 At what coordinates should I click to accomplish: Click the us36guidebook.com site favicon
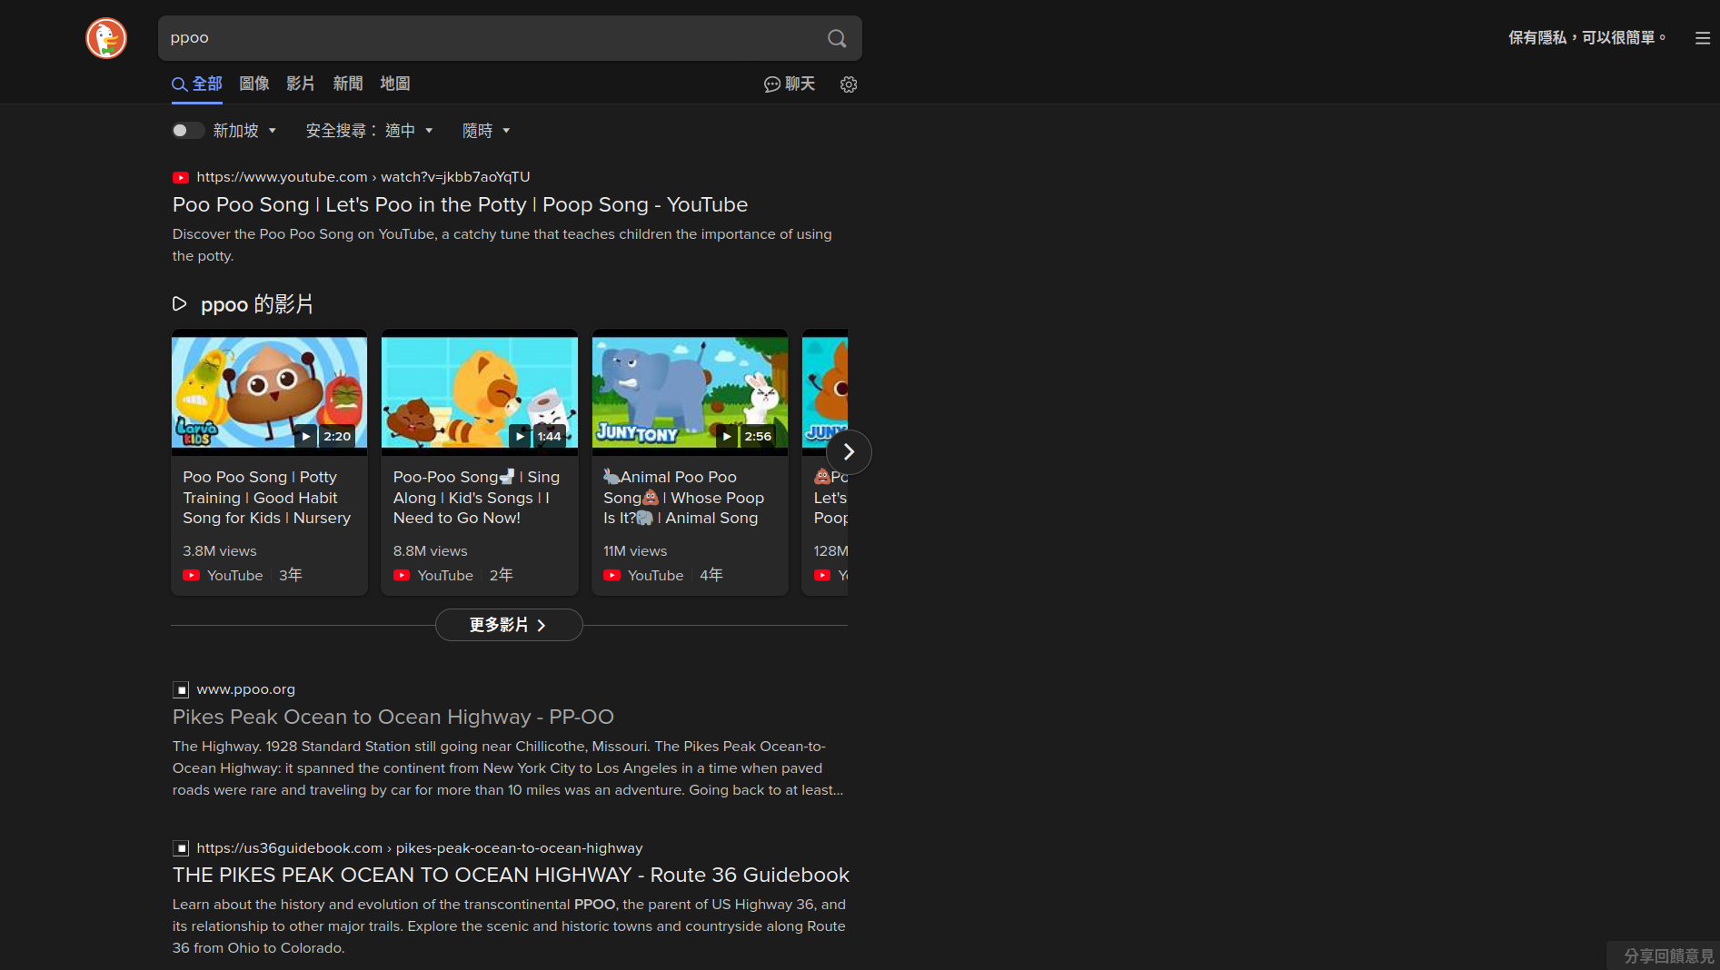point(181,848)
